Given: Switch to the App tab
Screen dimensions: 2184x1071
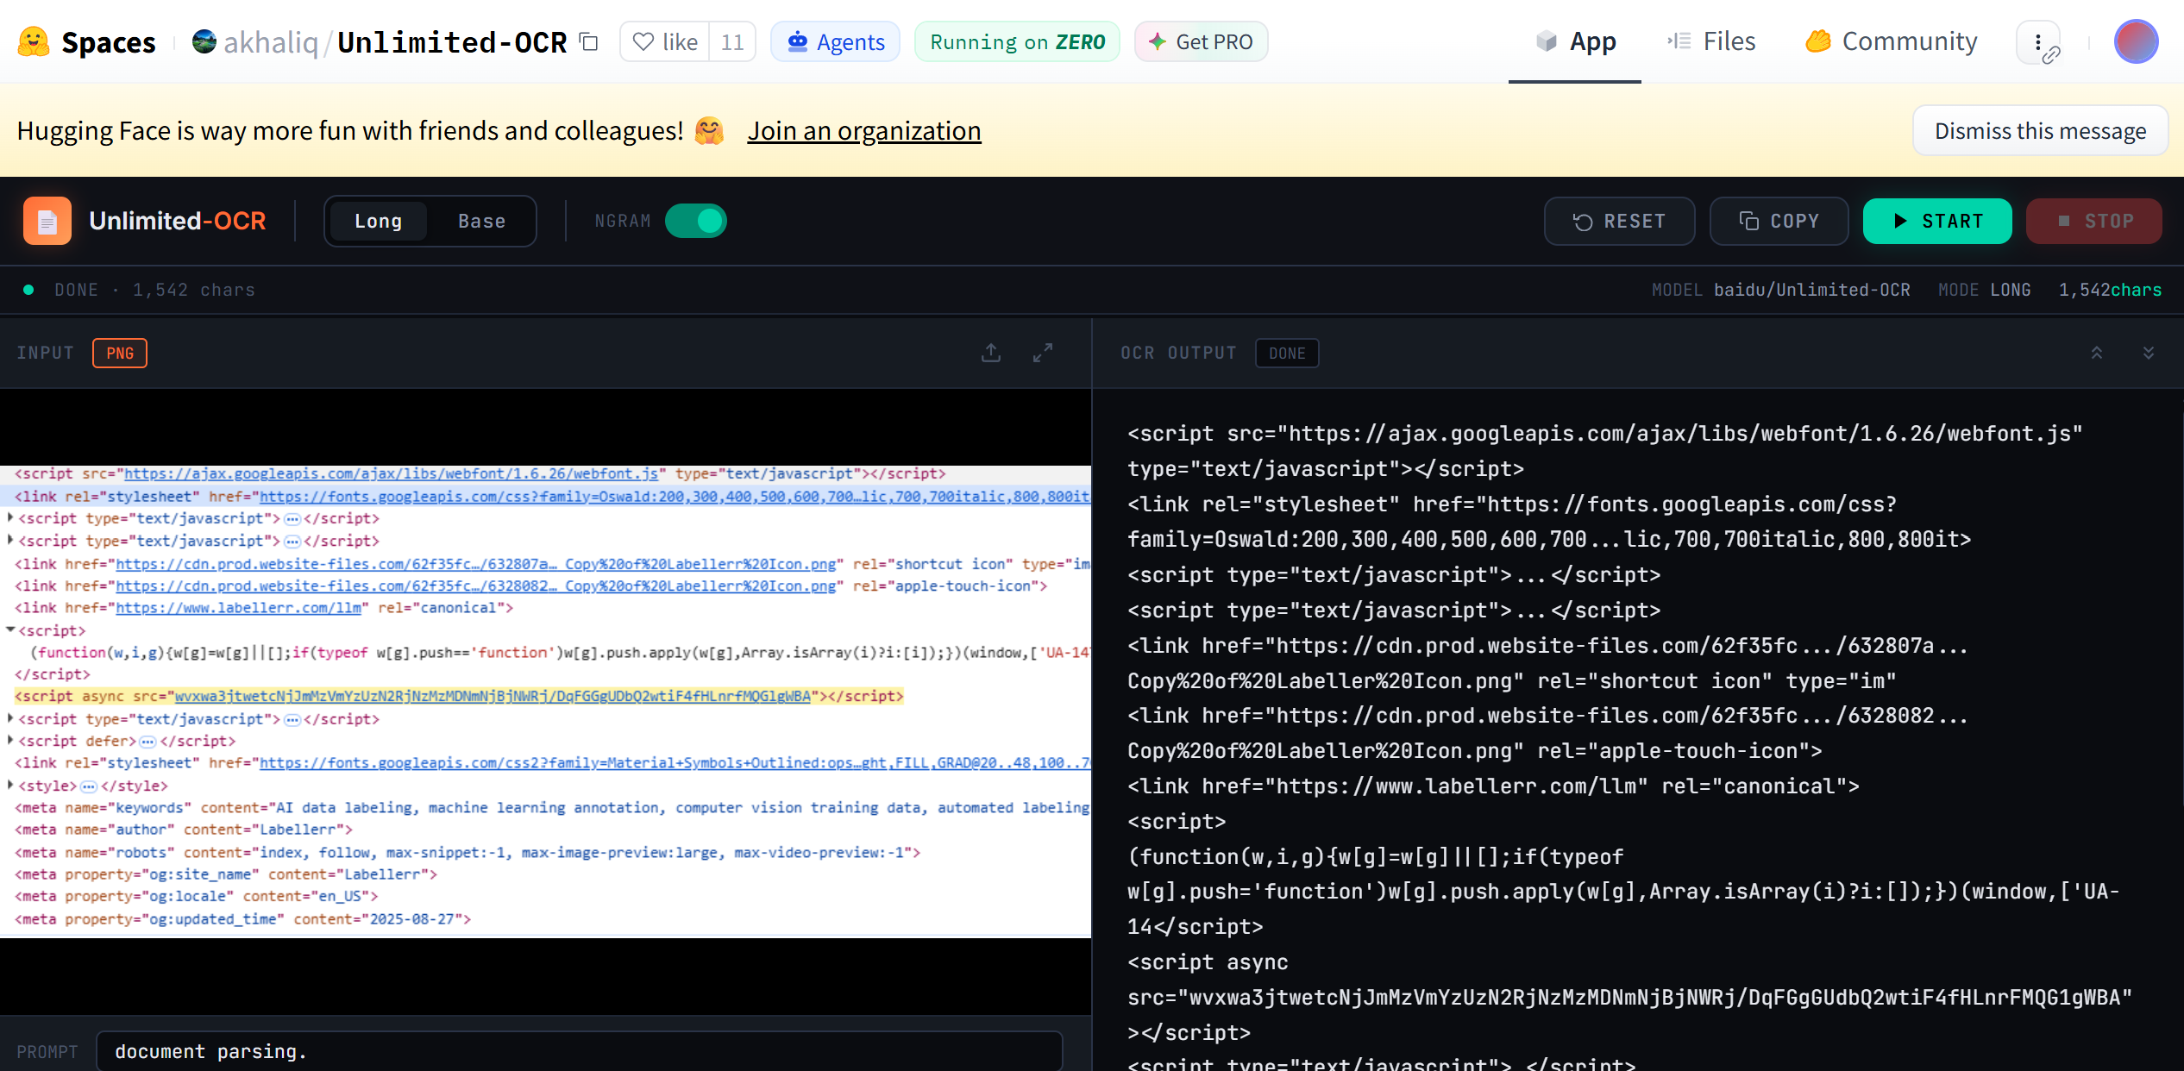Looking at the screenshot, I should click(1575, 41).
